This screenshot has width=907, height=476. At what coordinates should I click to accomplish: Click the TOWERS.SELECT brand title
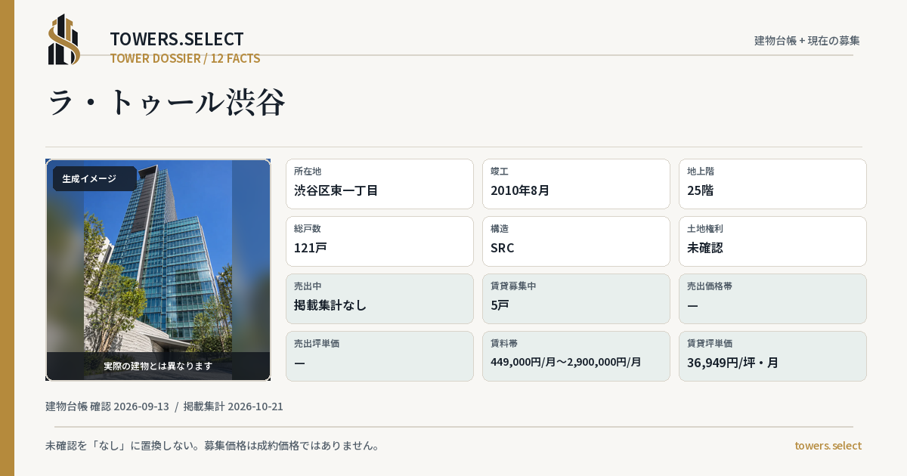177,39
